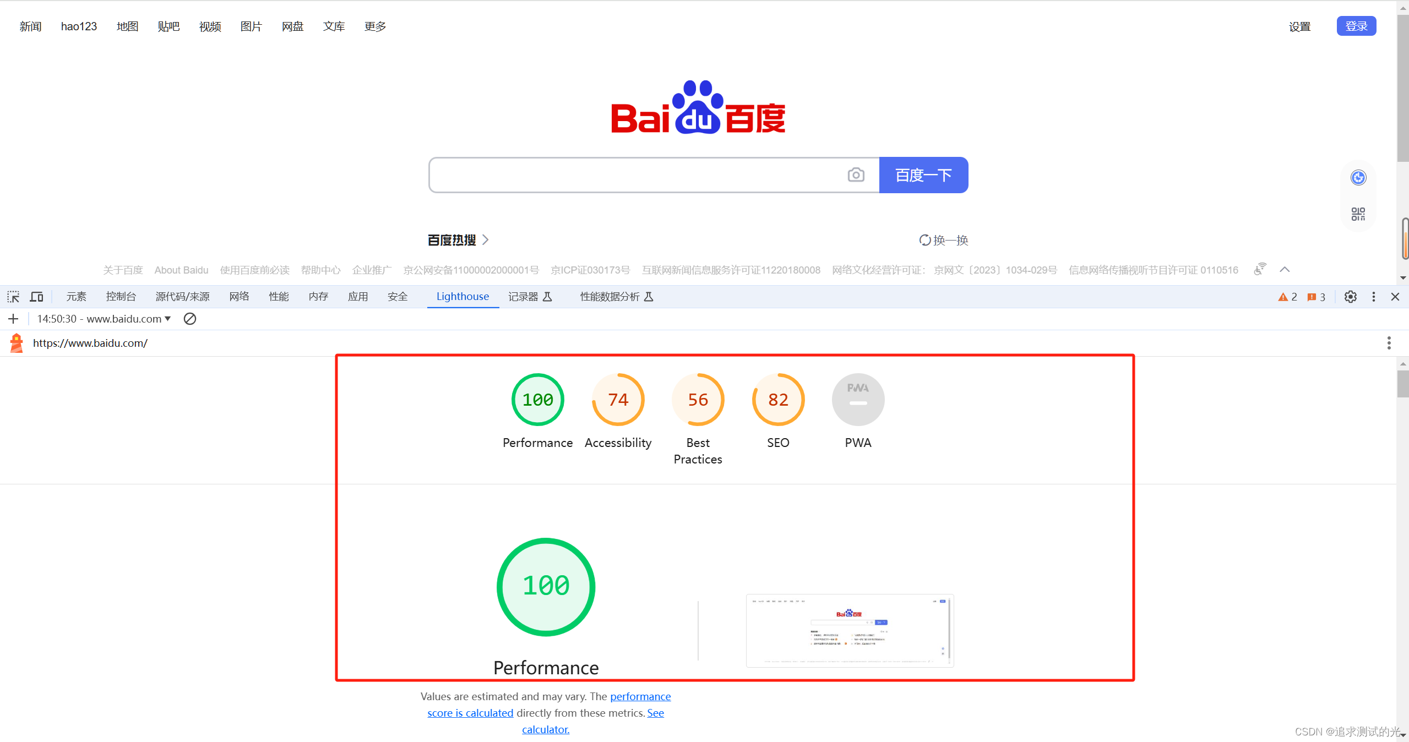The width and height of the screenshot is (1409, 742).
Task: Click the 换一换 refresh hot topics button
Action: pos(940,239)
